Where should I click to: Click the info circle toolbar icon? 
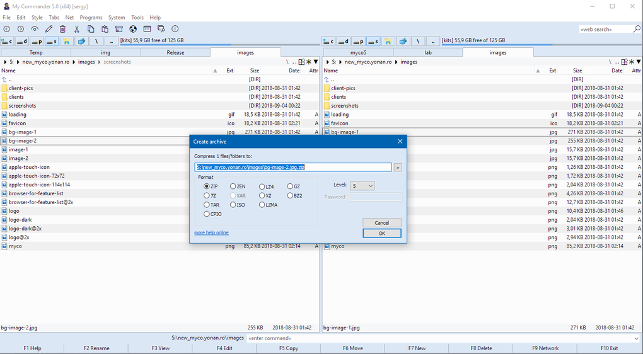(175, 29)
